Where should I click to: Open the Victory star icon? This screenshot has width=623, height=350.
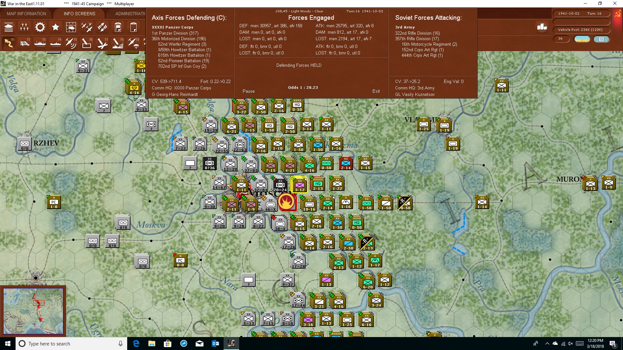pyautogui.click(x=55, y=27)
